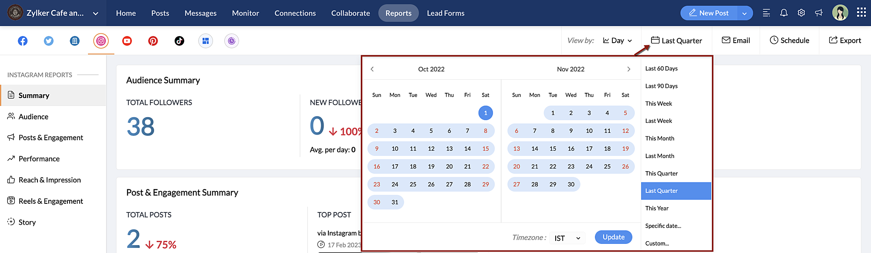Screen dimensions: 871x253
Task: Click the Export button
Action: pyautogui.click(x=845, y=40)
